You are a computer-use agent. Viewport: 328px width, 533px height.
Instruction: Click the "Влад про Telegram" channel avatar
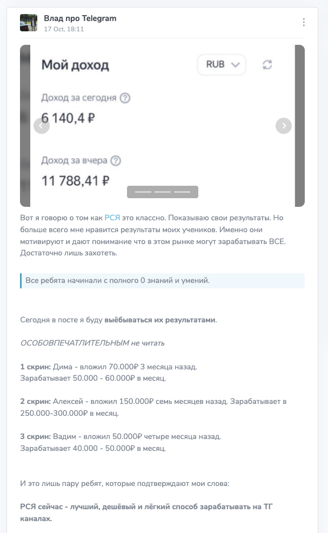pyautogui.click(x=29, y=22)
